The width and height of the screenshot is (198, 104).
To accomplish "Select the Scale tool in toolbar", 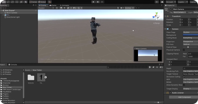I will coord(12,2).
